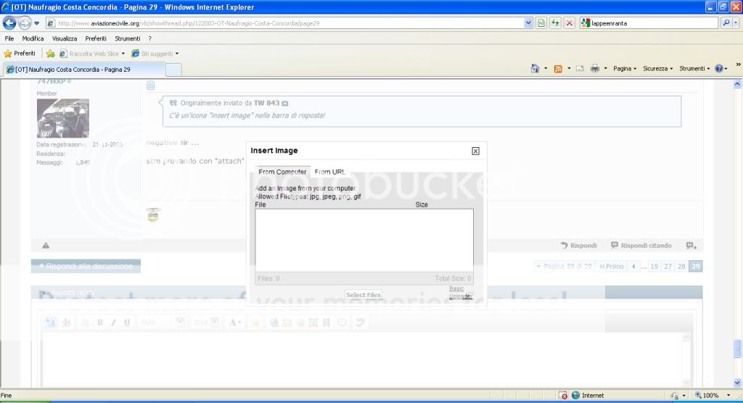Switch to the From URL tab

pos(329,172)
